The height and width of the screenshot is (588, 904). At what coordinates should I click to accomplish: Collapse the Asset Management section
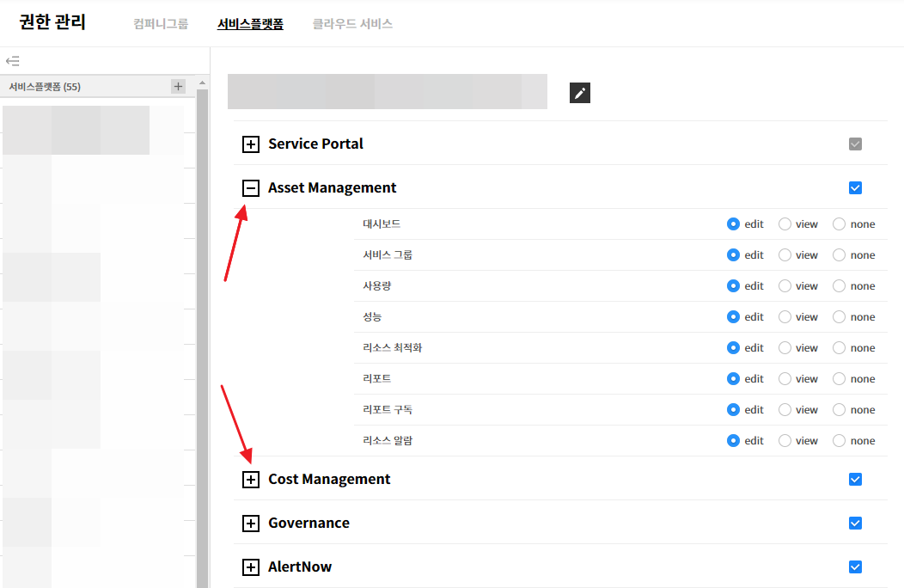coord(251,188)
